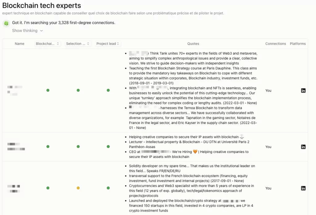The image size is (316, 215).
Task: Click the LinkedIn icon in the second row
Action: point(303,147)
